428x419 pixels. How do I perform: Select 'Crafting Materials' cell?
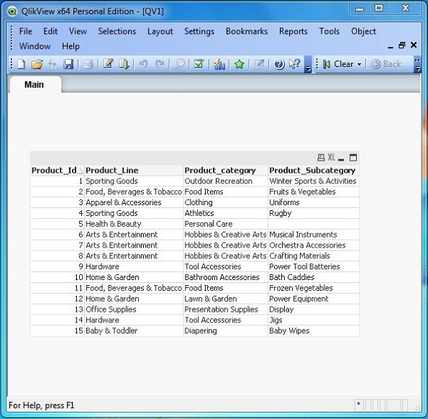pos(314,256)
